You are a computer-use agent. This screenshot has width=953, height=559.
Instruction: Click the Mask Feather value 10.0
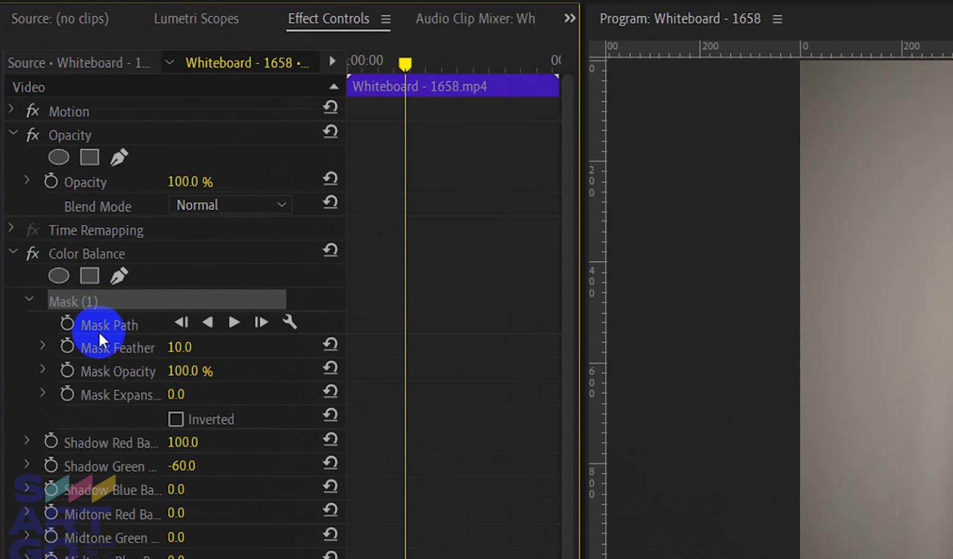(179, 347)
